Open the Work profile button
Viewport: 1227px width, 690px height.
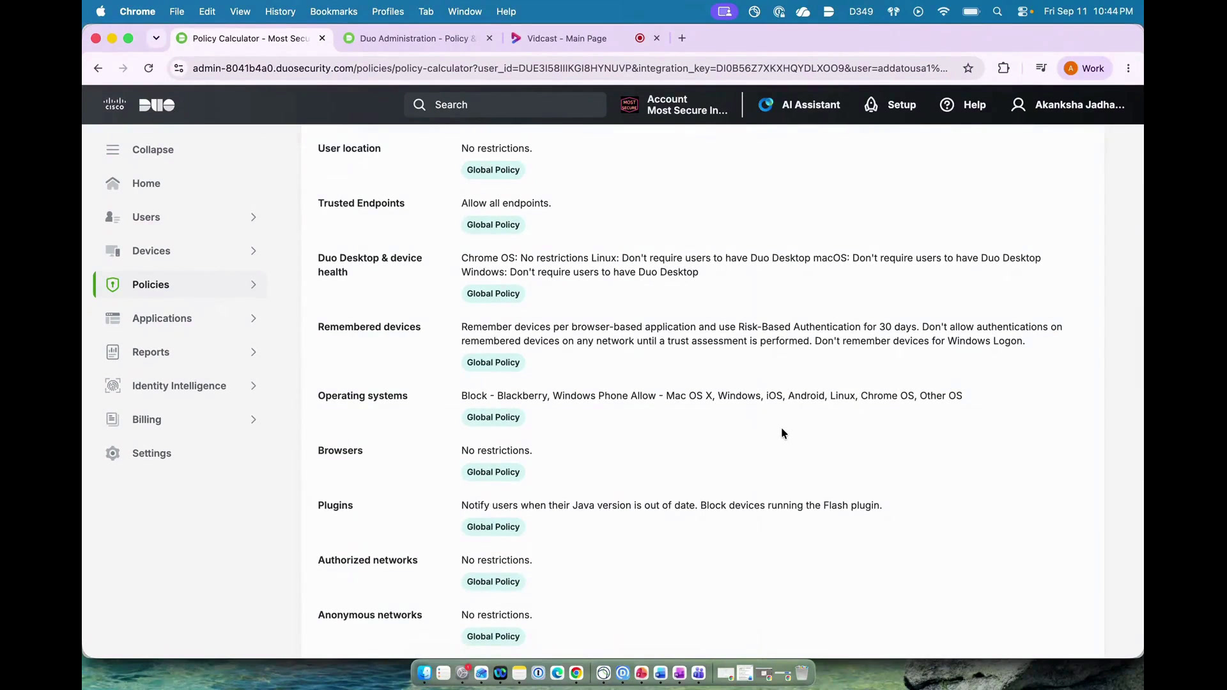tap(1084, 68)
